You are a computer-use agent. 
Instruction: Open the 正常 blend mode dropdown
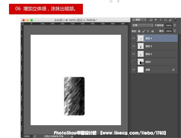point(142,26)
